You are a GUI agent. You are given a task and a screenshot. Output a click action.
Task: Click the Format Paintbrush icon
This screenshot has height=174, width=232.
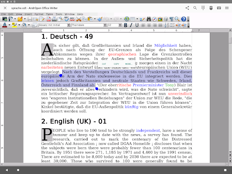(100, 19)
